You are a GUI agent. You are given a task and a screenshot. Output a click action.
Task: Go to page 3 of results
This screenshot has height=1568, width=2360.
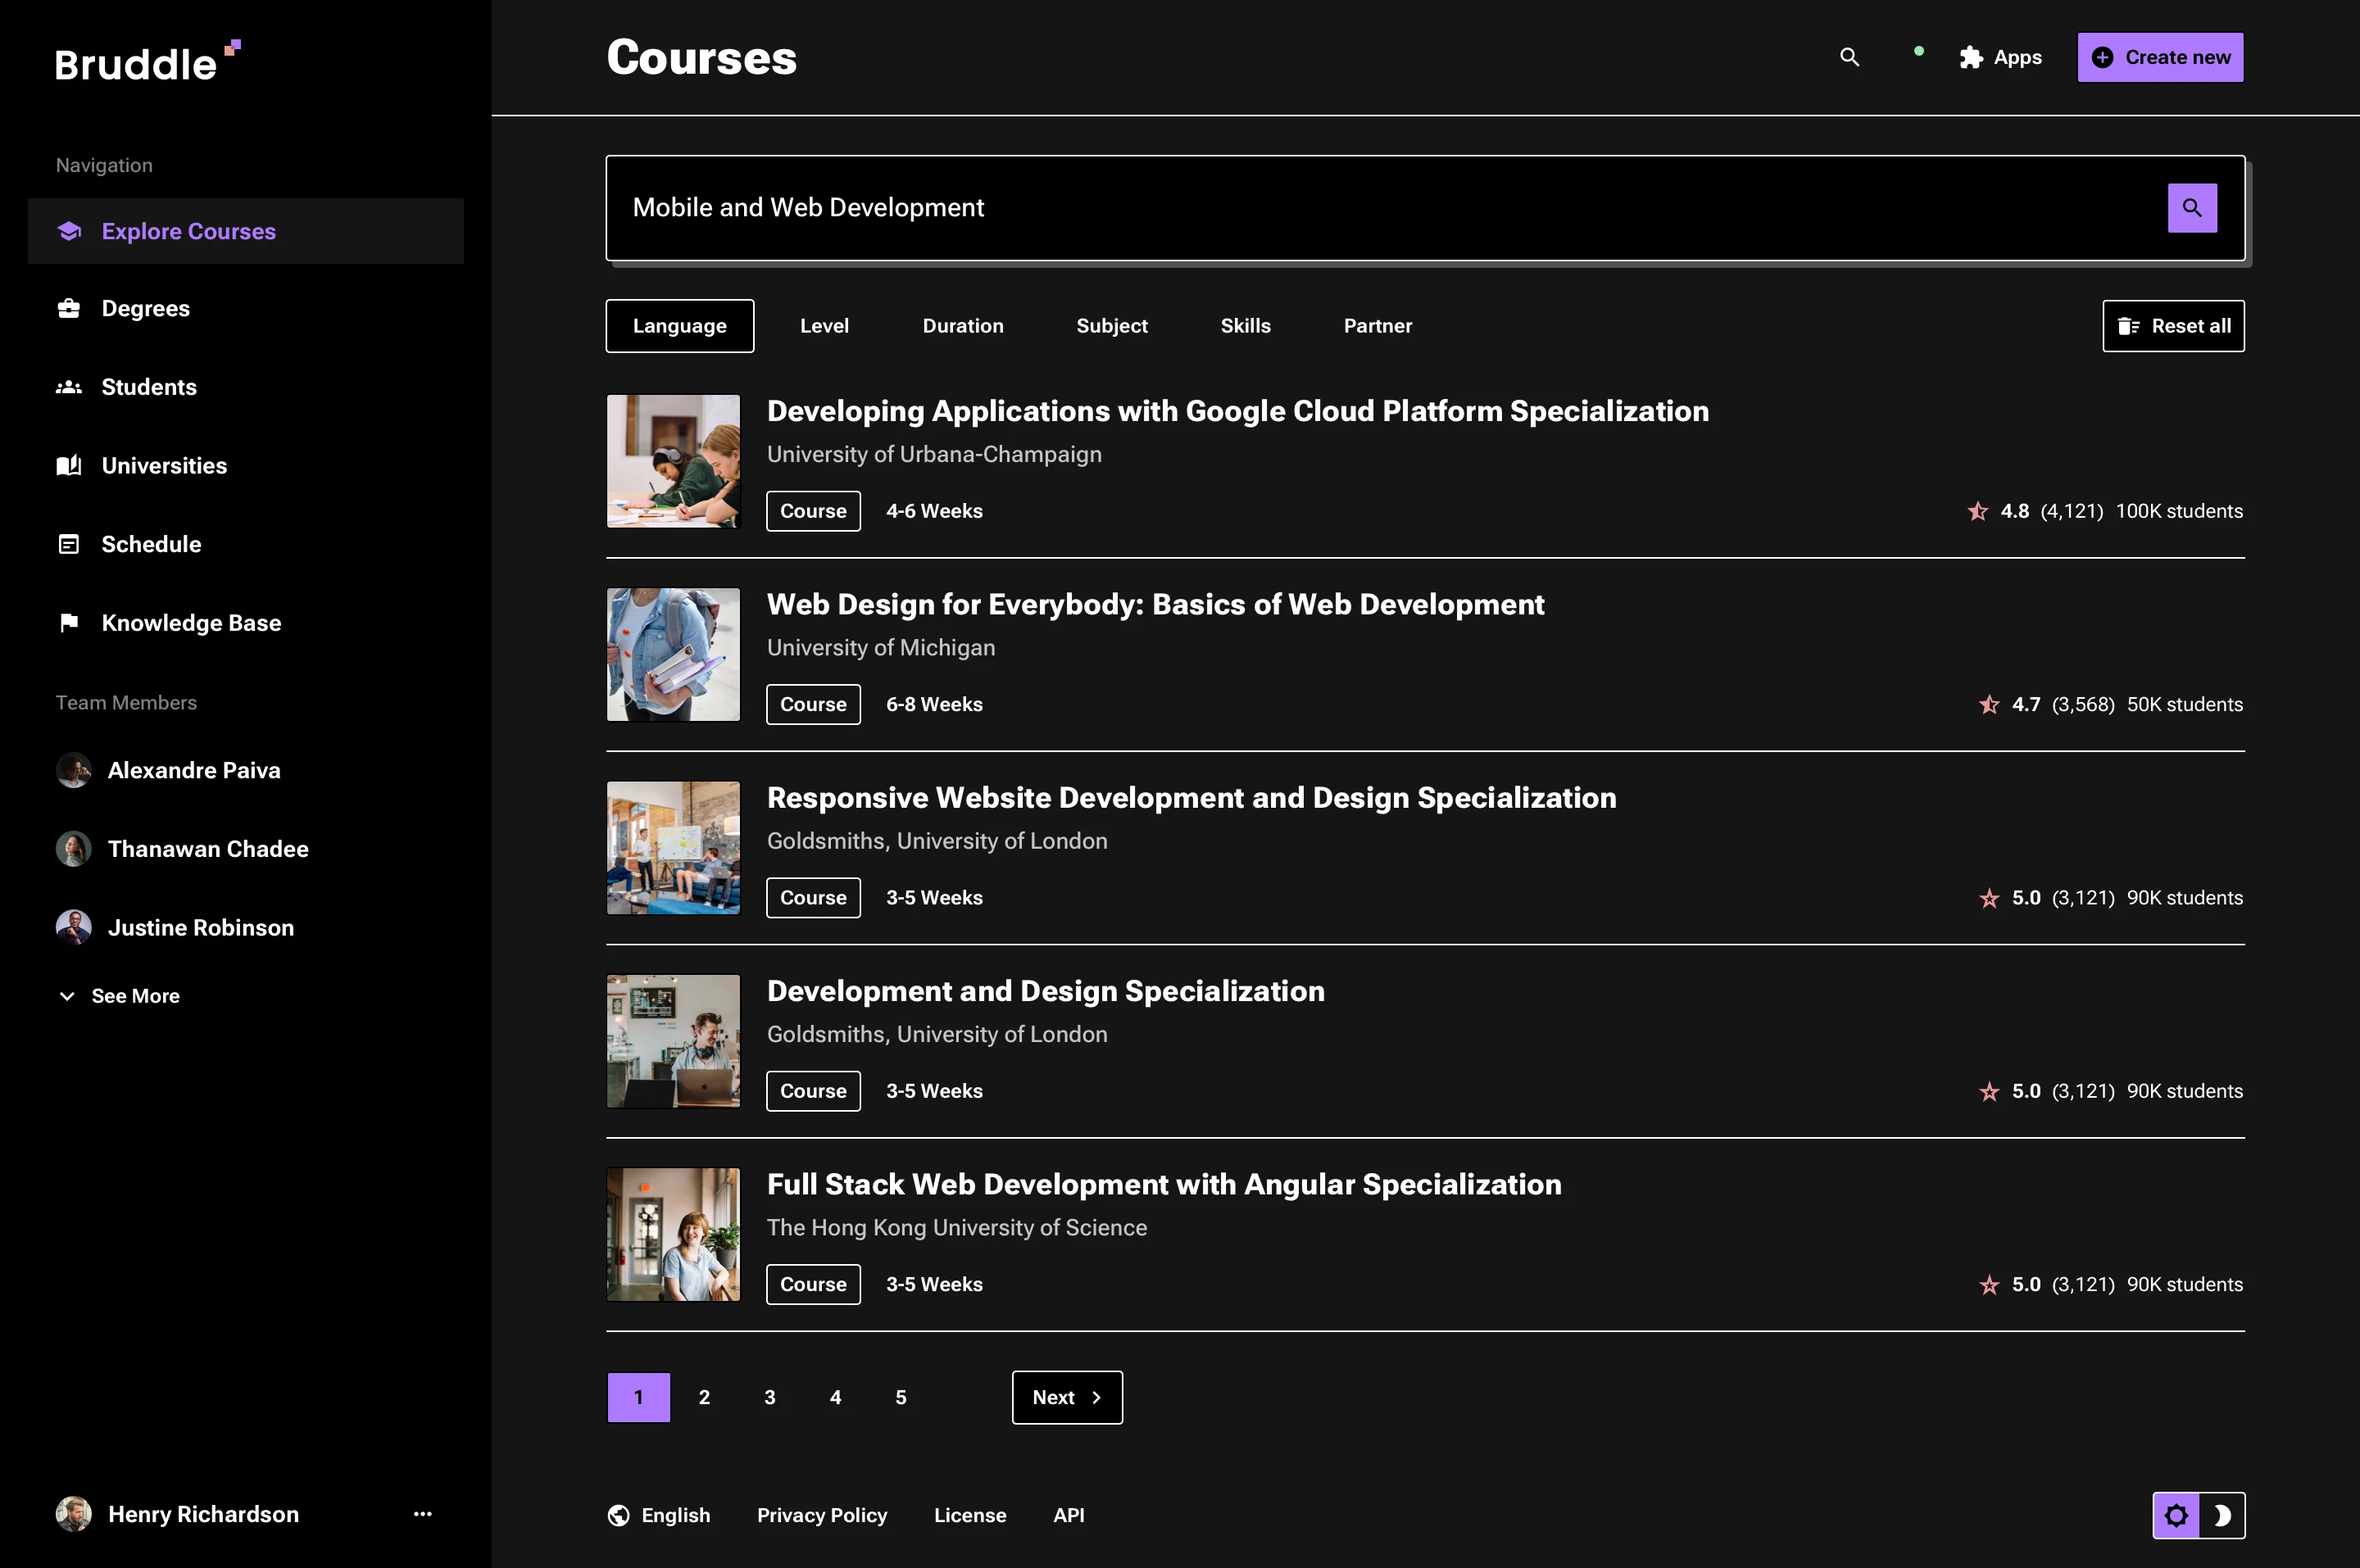click(769, 1397)
